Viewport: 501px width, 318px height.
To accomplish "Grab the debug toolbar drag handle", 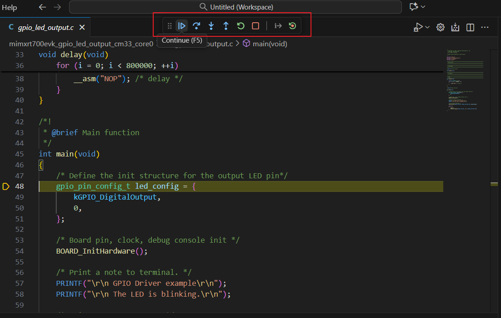I will coord(170,26).
